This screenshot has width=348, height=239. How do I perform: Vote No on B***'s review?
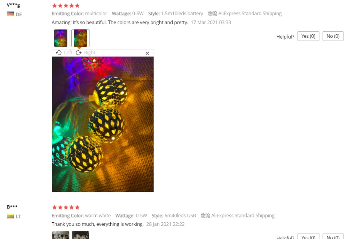333,236
